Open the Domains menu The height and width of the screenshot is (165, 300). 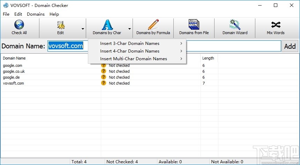tap(36, 14)
